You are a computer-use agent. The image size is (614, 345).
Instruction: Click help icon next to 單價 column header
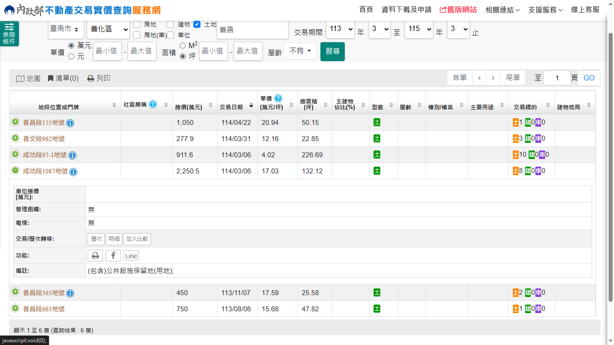pos(278,98)
